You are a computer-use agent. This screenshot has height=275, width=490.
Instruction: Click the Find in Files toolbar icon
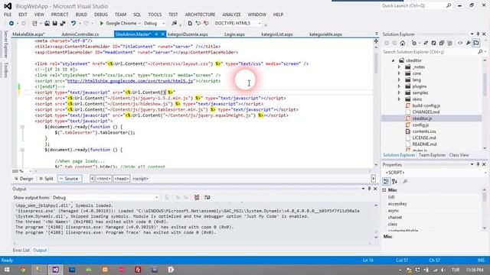(x=174, y=24)
